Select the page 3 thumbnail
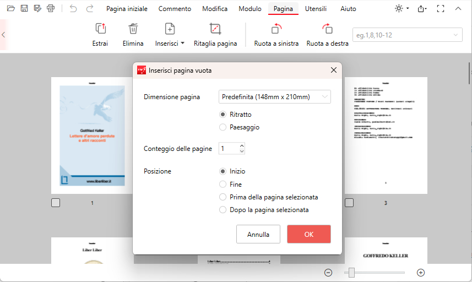 386,135
